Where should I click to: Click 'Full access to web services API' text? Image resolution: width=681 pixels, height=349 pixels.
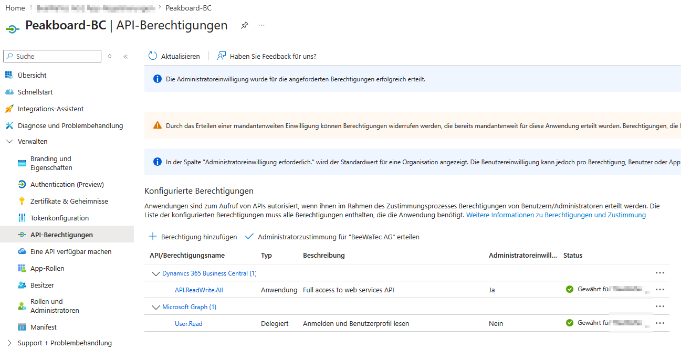(x=349, y=290)
